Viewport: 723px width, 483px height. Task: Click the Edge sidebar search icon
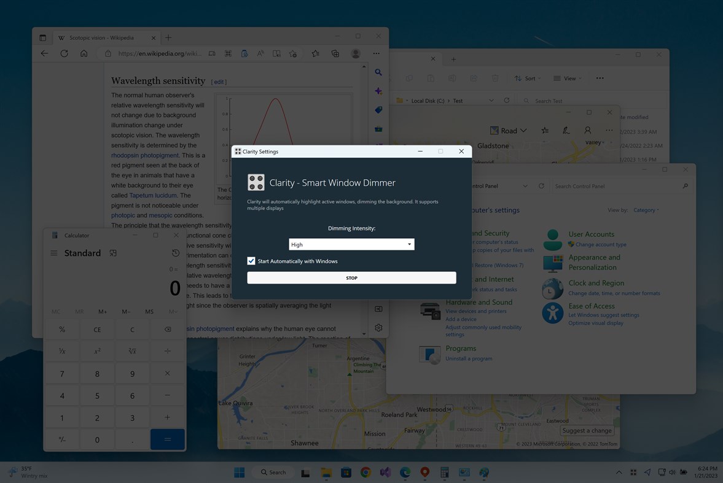(378, 72)
